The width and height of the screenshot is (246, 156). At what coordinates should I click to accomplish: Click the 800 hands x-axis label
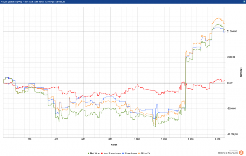(110, 139)
